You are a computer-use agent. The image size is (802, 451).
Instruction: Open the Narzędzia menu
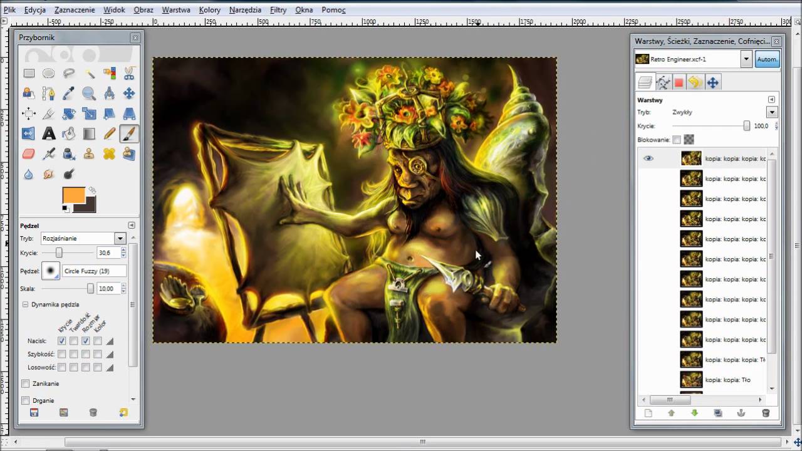(245, 10)
